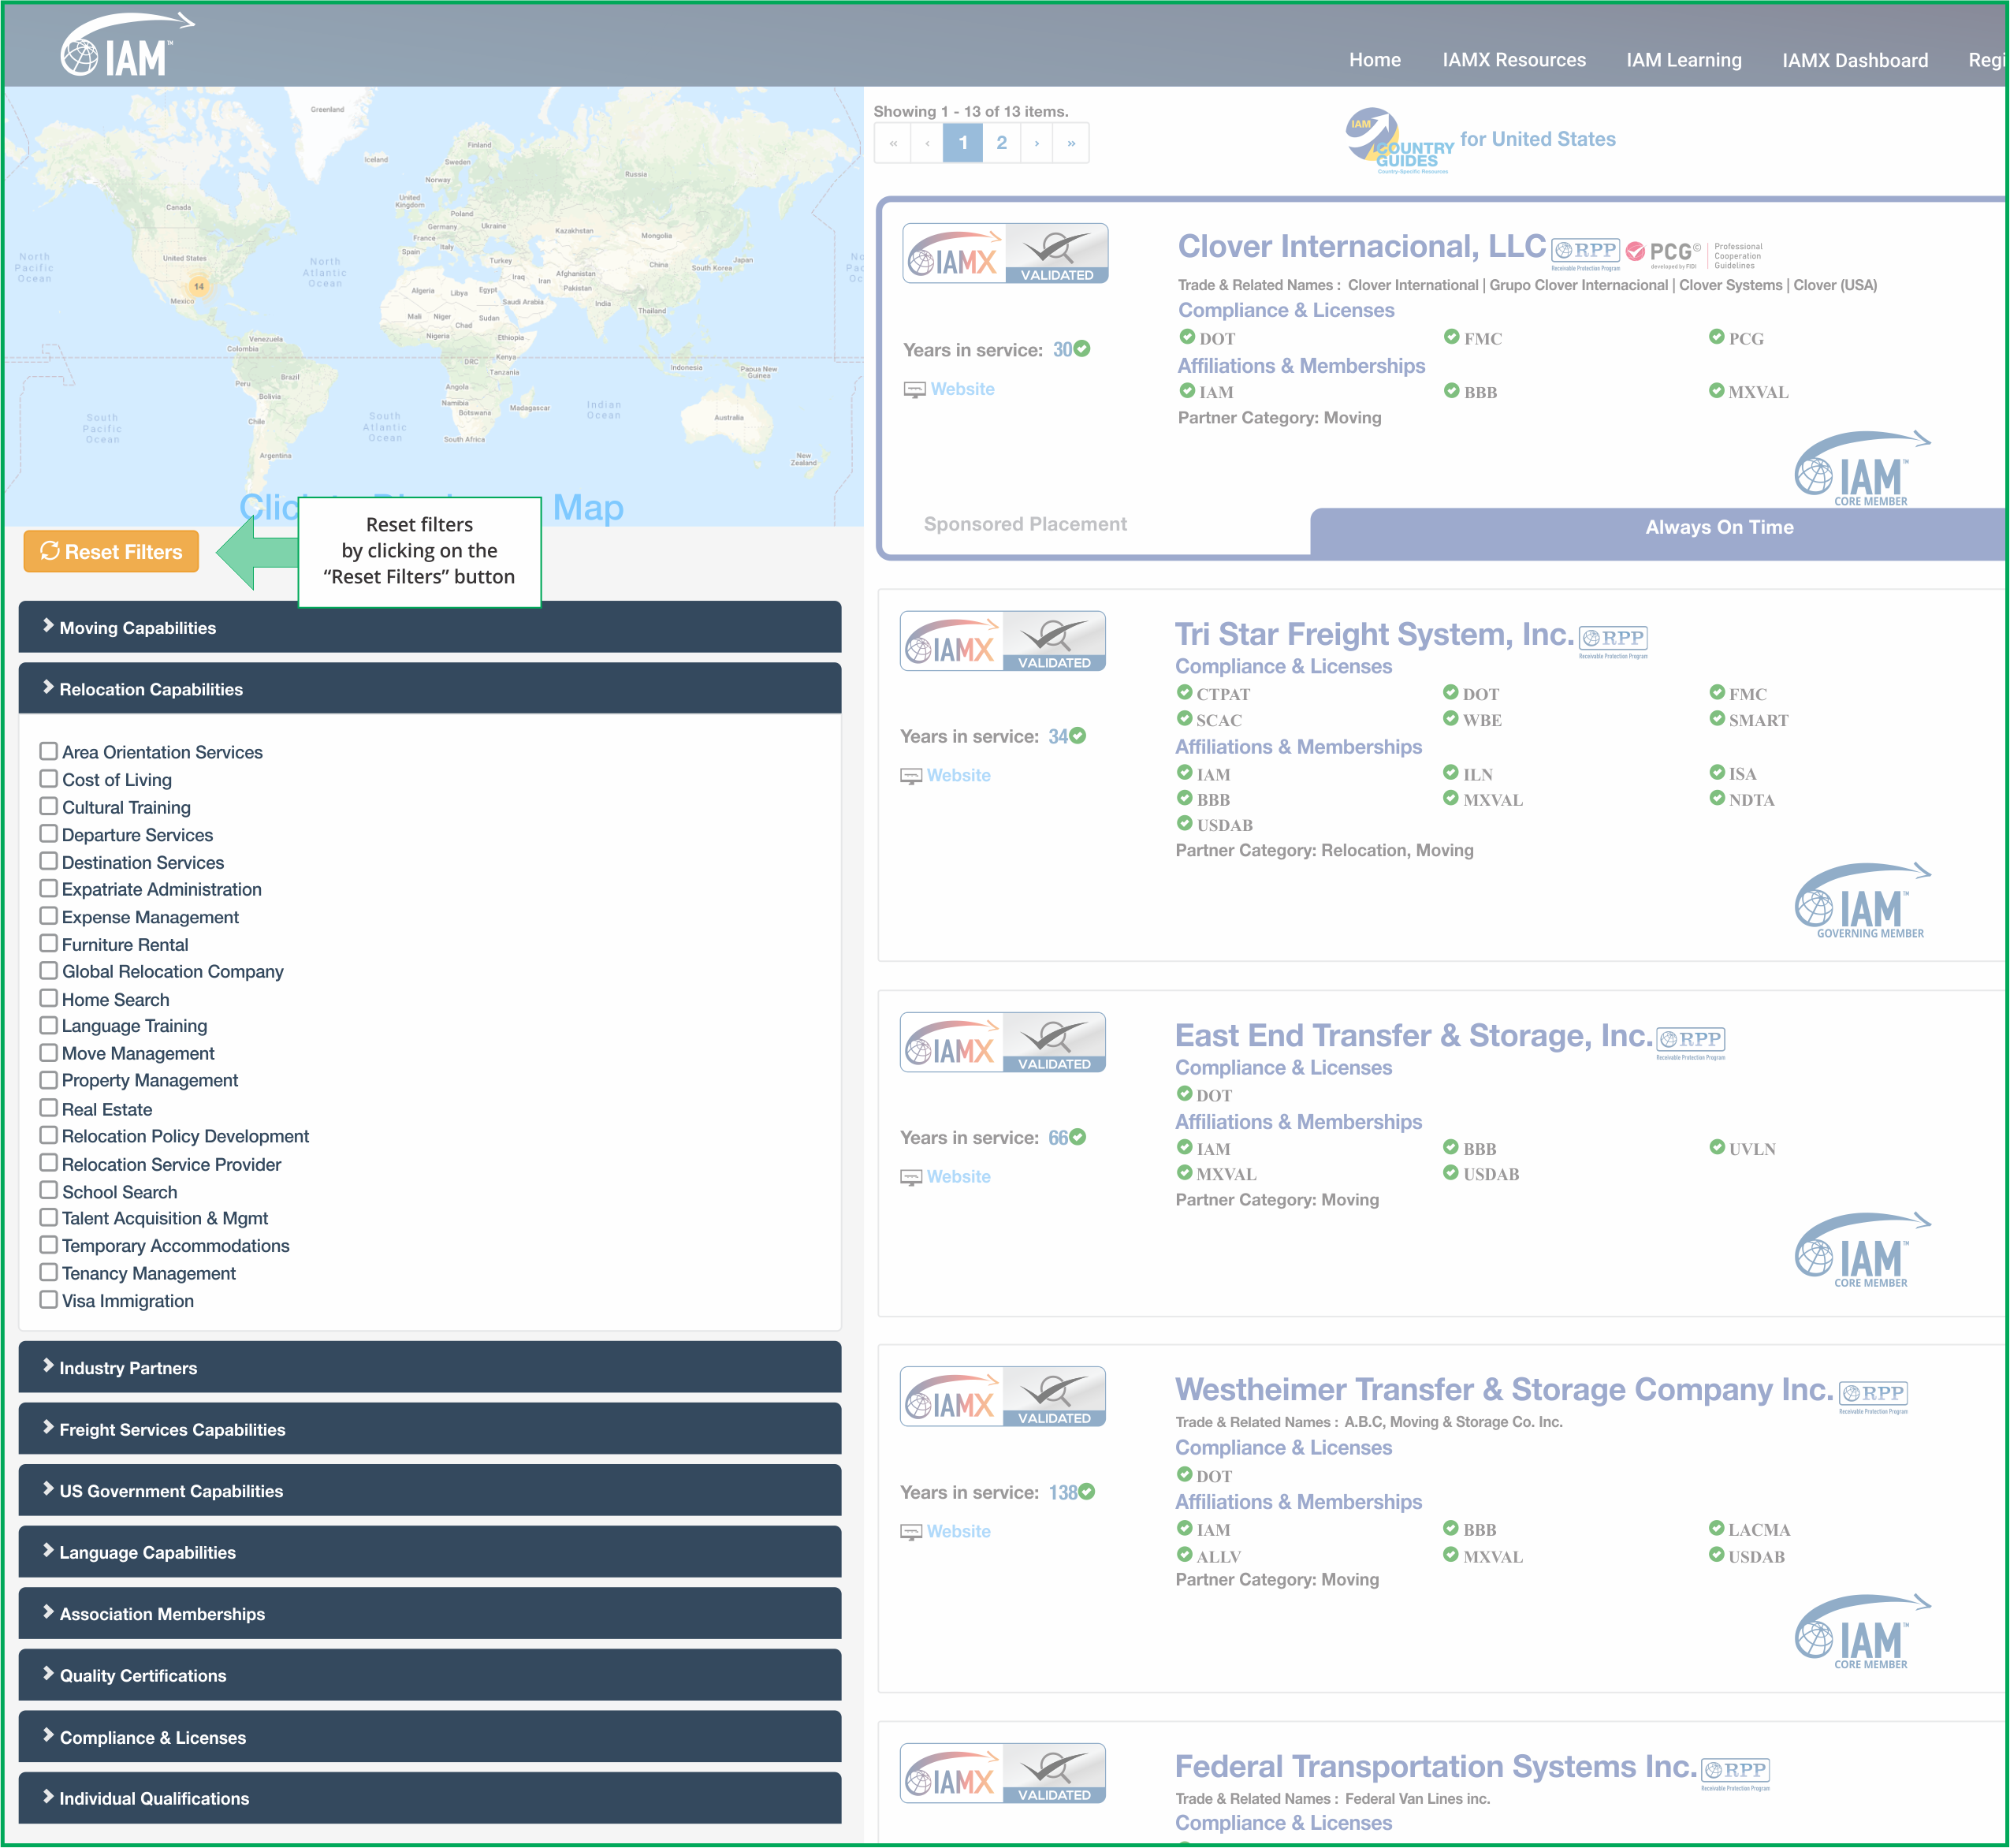Click RPP badge next to Tri Star Freight
The image size is (2010, 1848).
click(x=1613, y=641)
